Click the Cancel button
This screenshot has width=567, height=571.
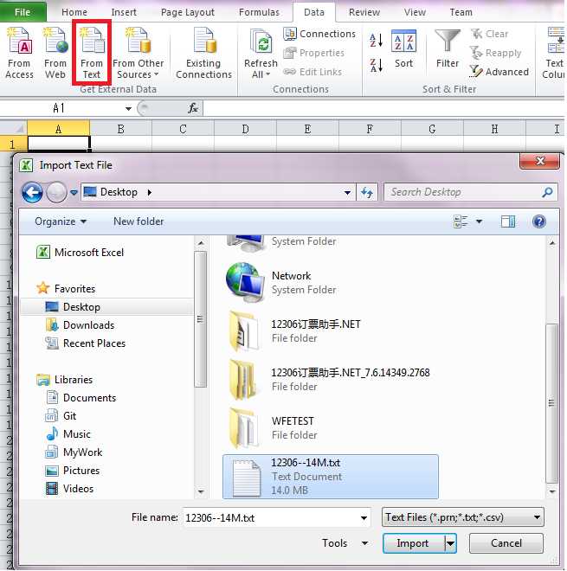(x=506, y=543)
